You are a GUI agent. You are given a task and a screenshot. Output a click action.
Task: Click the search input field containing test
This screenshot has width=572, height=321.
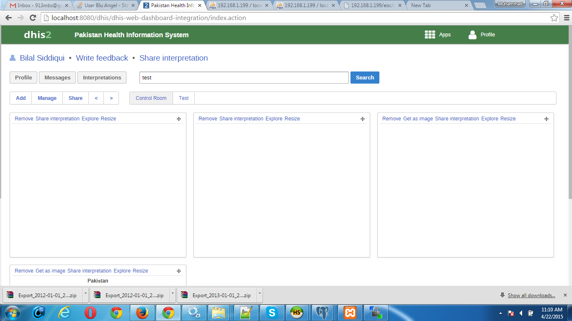coord(244,78)
